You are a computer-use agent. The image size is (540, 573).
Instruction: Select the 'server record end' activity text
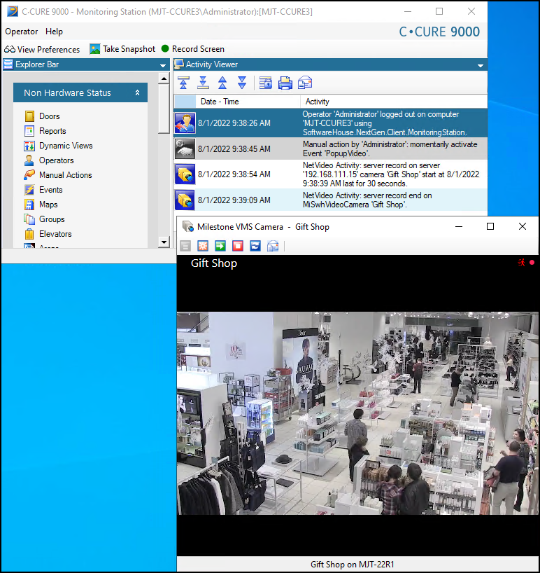367,200
